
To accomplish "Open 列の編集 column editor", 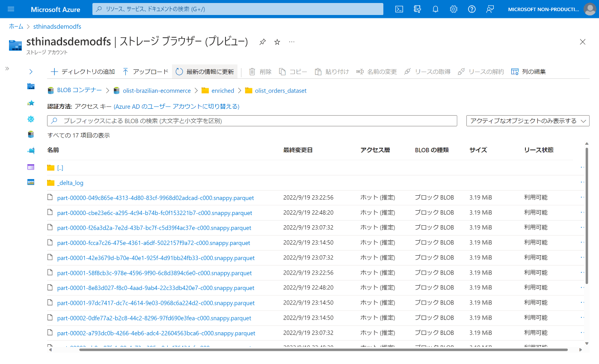I will tap(528, 72).
